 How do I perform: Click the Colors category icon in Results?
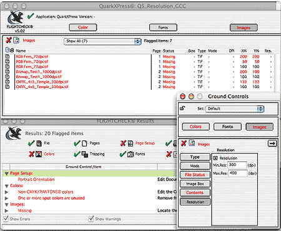(39, 154)
